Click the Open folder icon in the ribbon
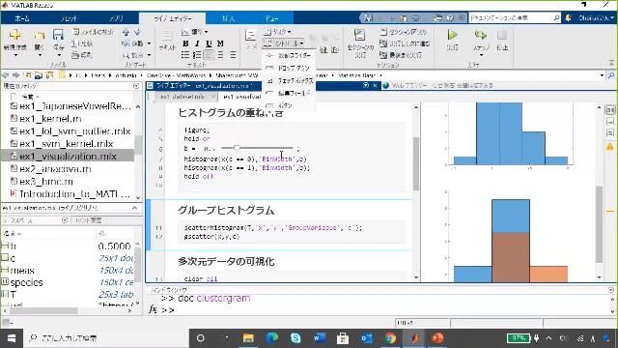The image size is (618, 348). click(x=39, y=36)
